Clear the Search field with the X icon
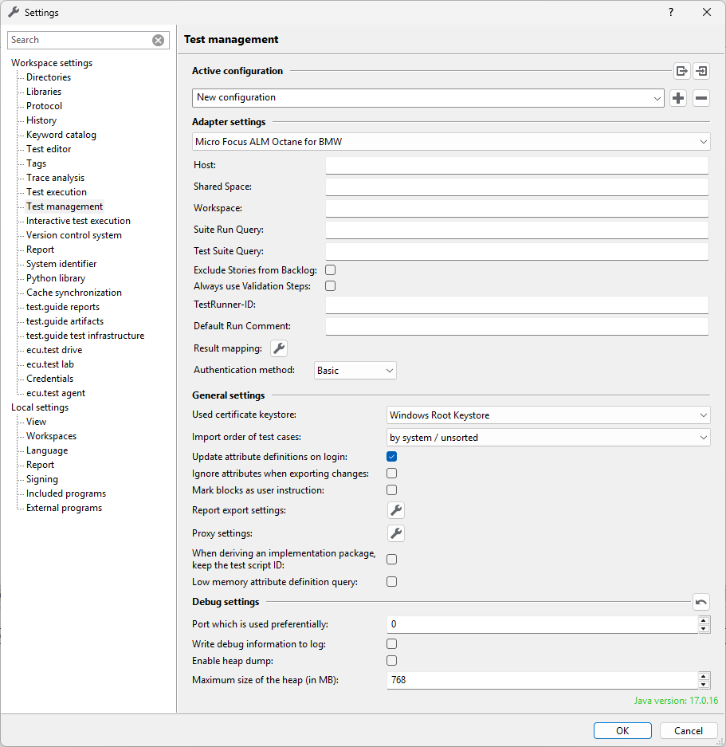 (x=158, y=40)
